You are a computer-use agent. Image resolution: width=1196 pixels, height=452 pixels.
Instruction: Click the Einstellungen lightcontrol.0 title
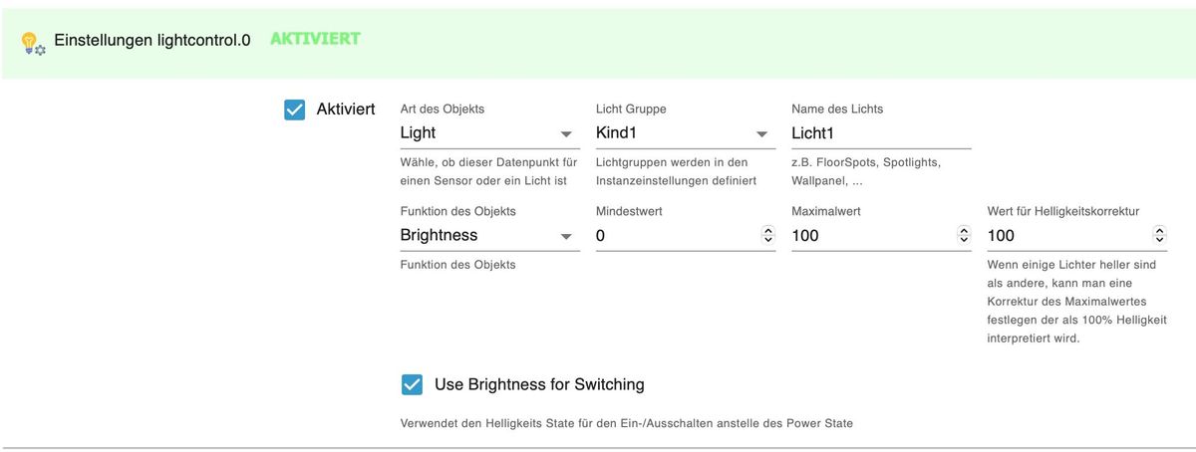(x=151, y=42)
